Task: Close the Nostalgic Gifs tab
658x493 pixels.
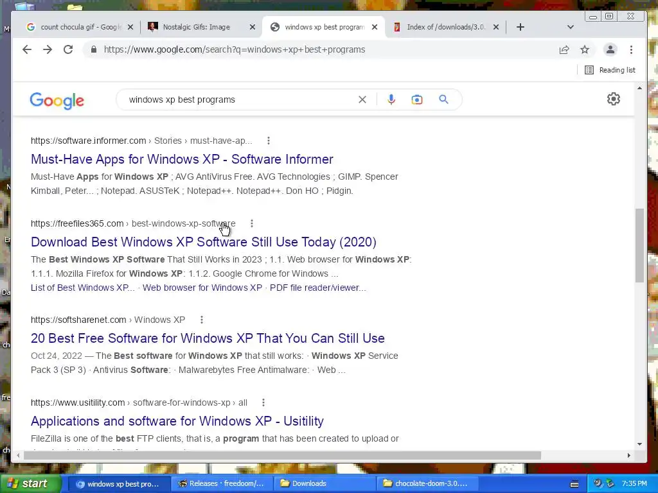Action: point(252,27)
